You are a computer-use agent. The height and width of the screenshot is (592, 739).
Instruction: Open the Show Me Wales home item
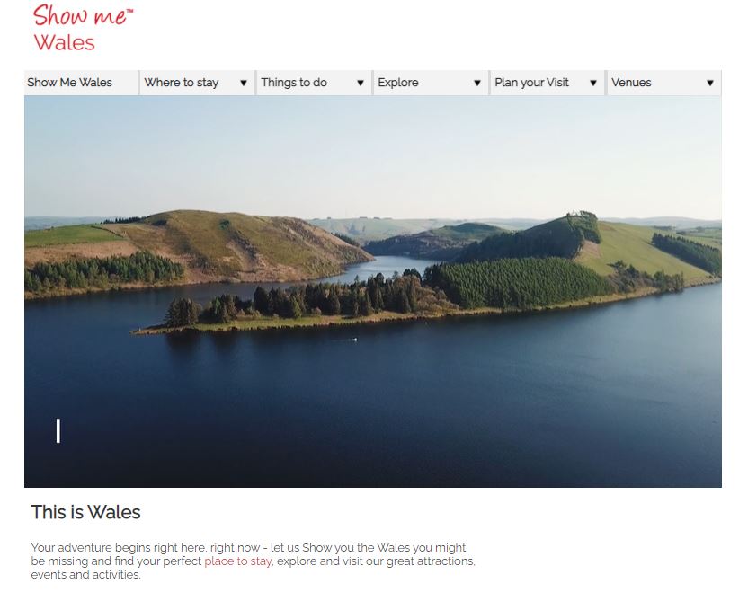click(x=70, y=83)
